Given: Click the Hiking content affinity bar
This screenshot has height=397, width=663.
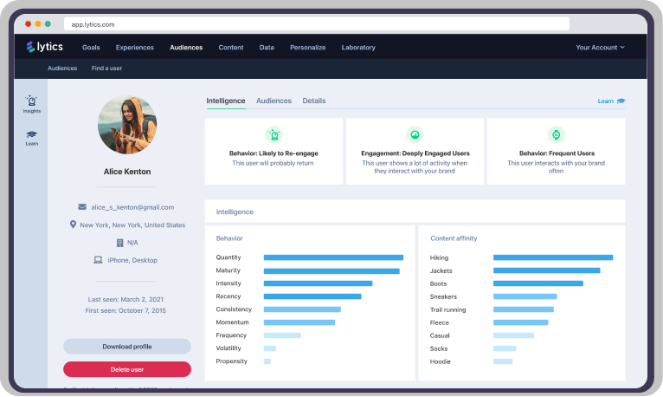Looking at the screenshot, I should [x=552, y=257].
